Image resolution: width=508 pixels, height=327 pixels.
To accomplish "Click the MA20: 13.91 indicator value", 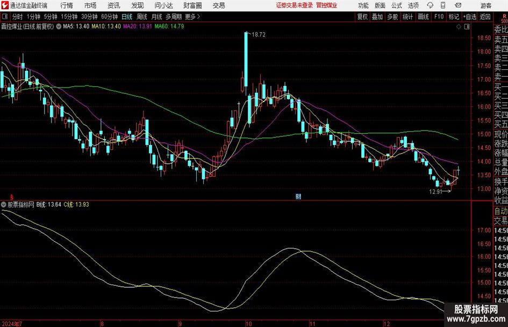I will [138, 26].
